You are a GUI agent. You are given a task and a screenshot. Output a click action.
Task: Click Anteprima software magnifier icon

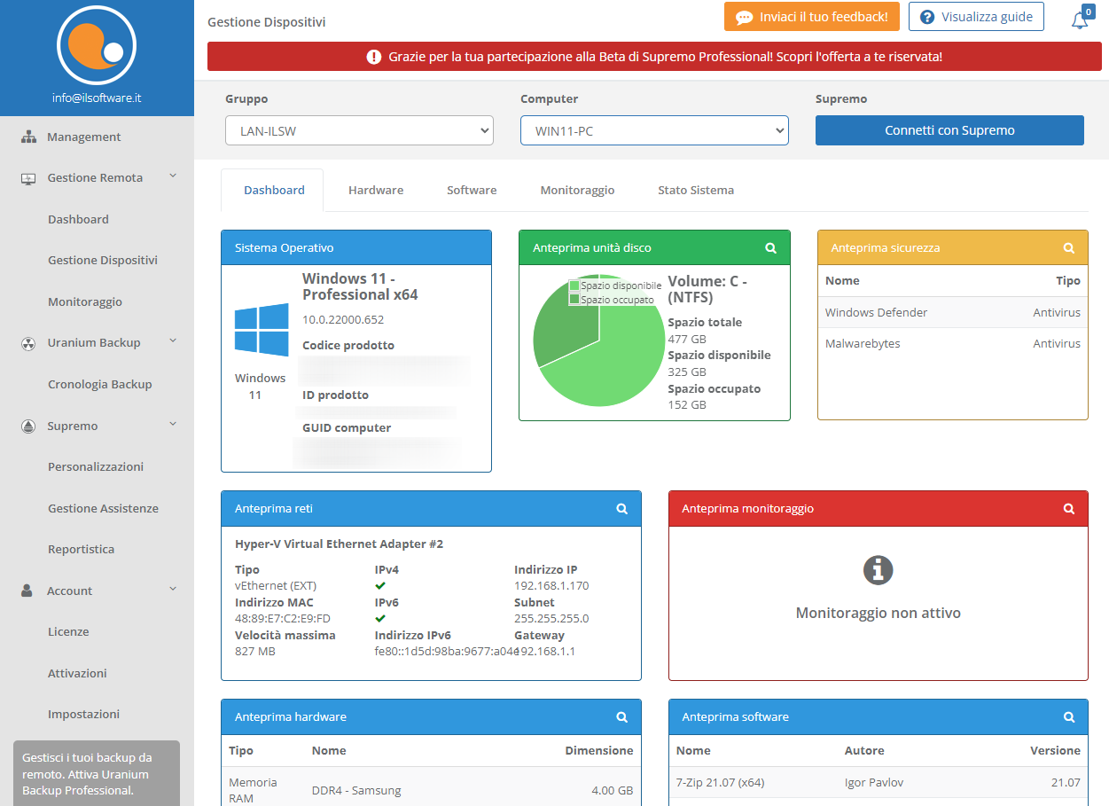point(1069,717)
